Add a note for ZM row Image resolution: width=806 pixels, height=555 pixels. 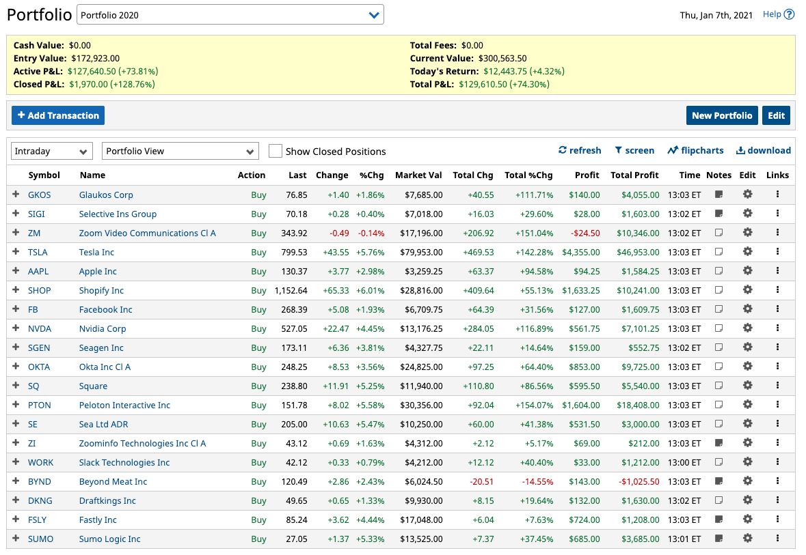click(718, 233)
